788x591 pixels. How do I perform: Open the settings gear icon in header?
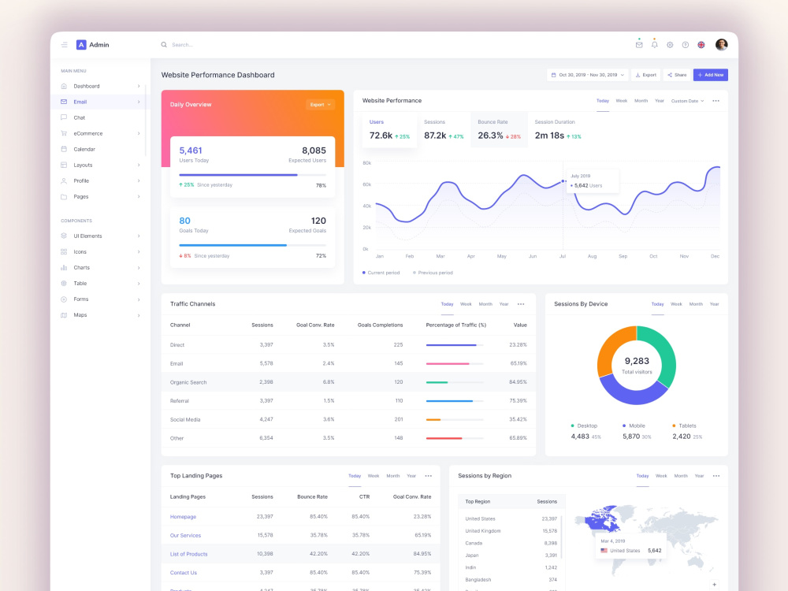tap(670, 45)
